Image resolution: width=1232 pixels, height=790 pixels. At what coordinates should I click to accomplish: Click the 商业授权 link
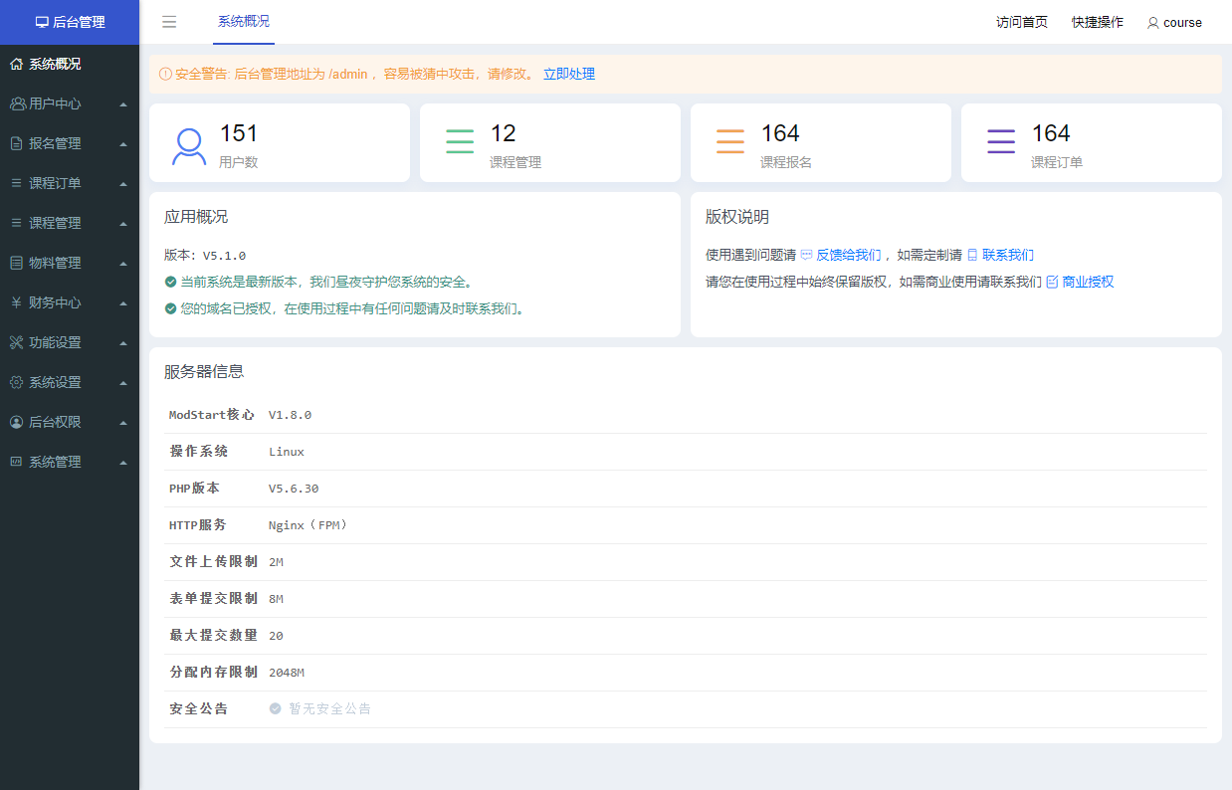tap(1088, 282)
